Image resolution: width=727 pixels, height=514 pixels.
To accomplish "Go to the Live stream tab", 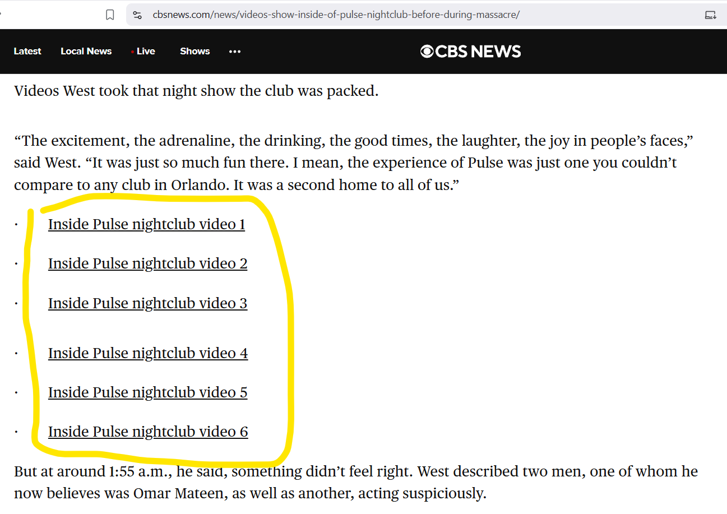I will [x=143, y=51].
